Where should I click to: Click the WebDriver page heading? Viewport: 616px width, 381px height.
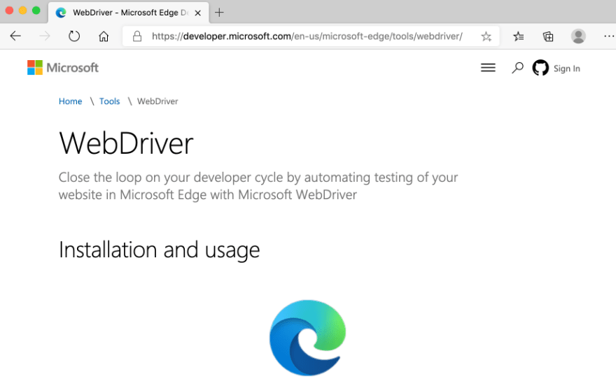coord(126,143)
